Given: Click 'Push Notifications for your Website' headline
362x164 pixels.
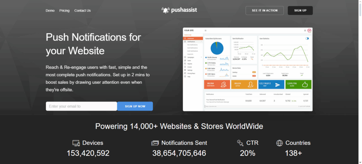Looking at the screenshot, I should pos(93,44).
